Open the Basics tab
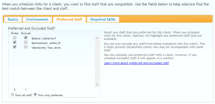 click(13, 19)
